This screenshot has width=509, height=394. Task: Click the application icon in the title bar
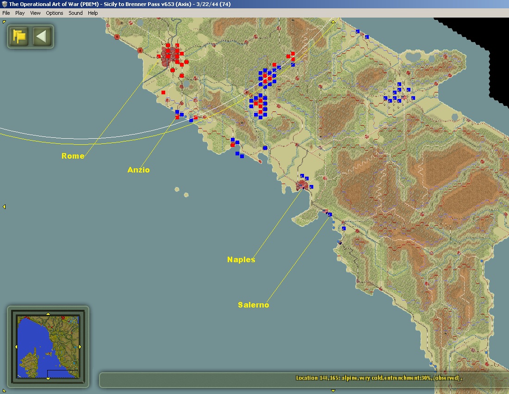(x=4, y=4)
